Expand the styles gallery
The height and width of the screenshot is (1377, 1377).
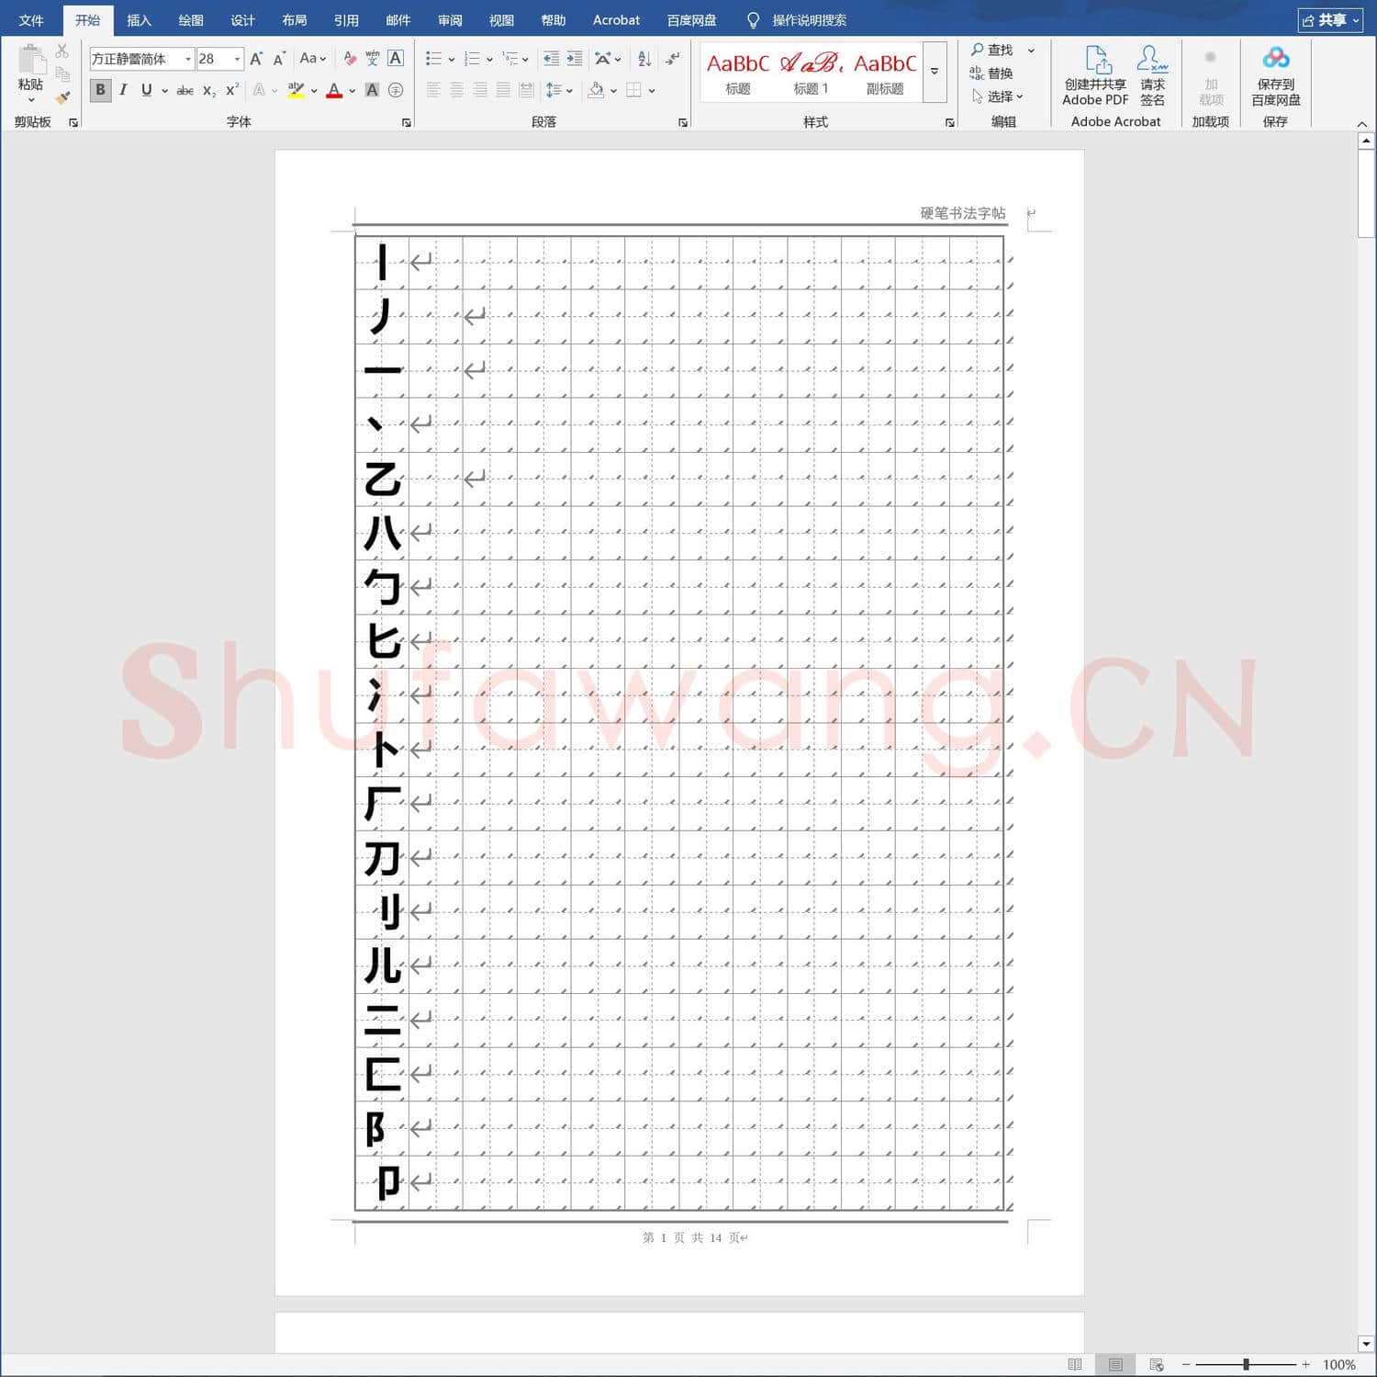coord(935,71)
